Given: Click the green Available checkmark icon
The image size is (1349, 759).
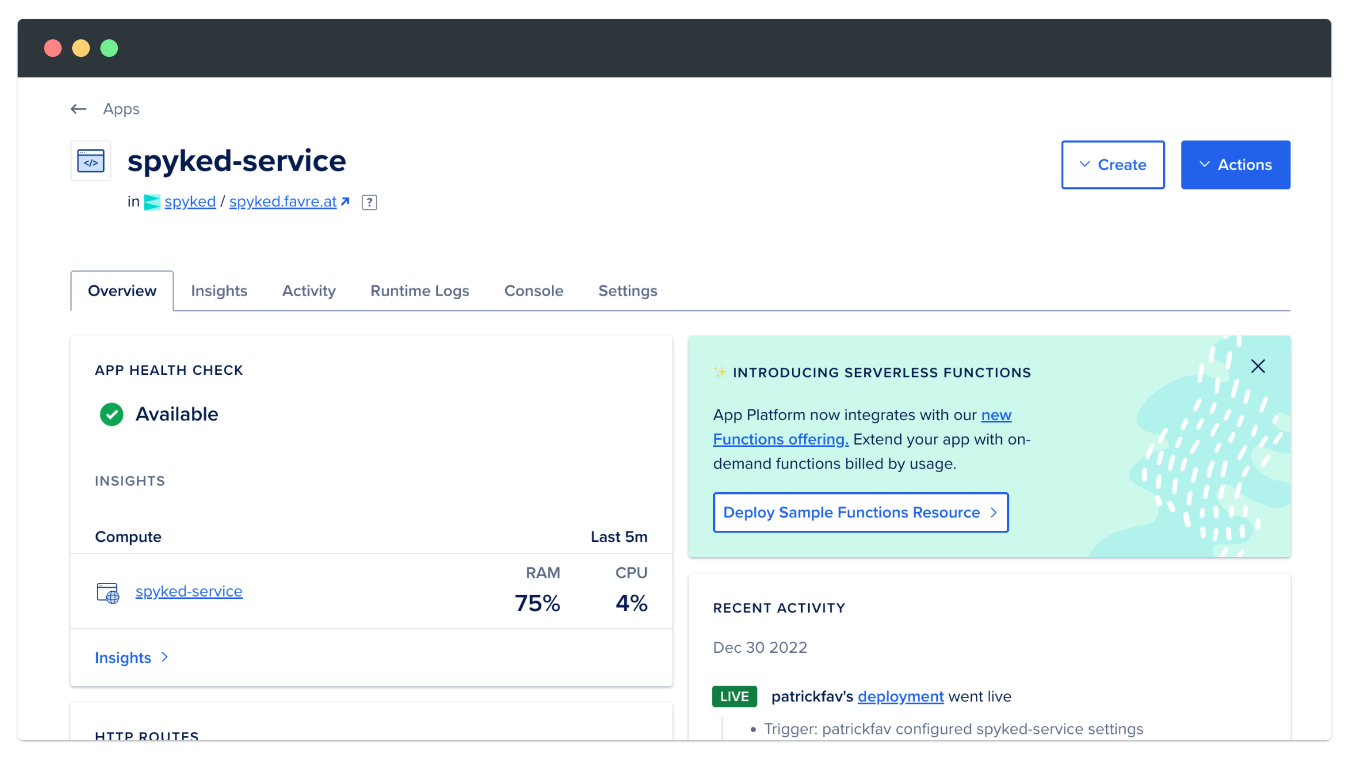Looking at the screenshot, I should pyautogui.click(x=111, y=415).
